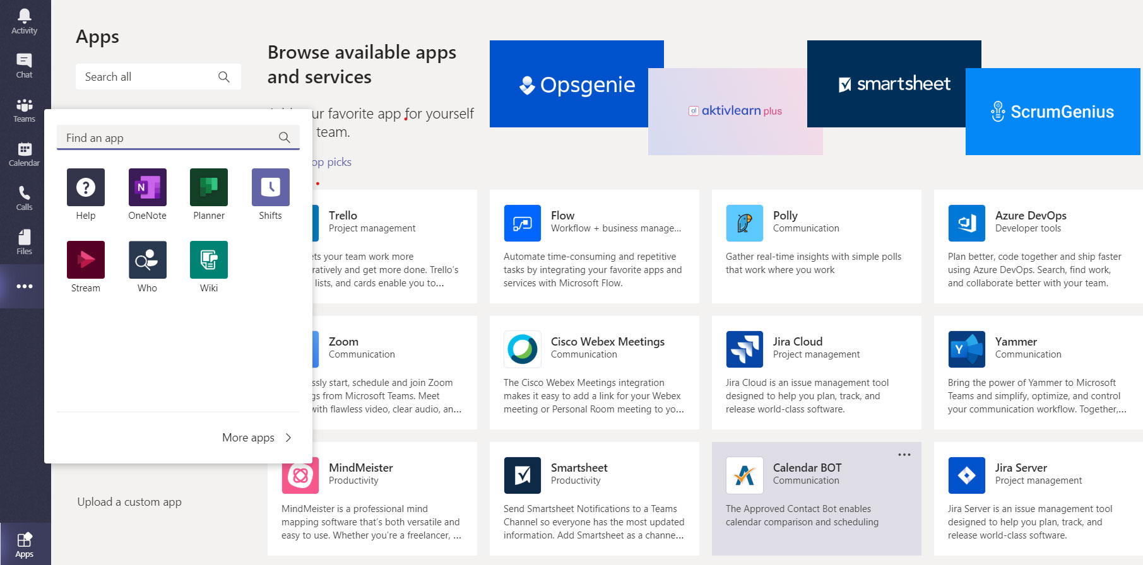Image resolution: width=1143 pixels, height=565 pixels.
Task: Open the ScrumGenius banner tile
Action: pyautogui.click(x=1053, y=112)
